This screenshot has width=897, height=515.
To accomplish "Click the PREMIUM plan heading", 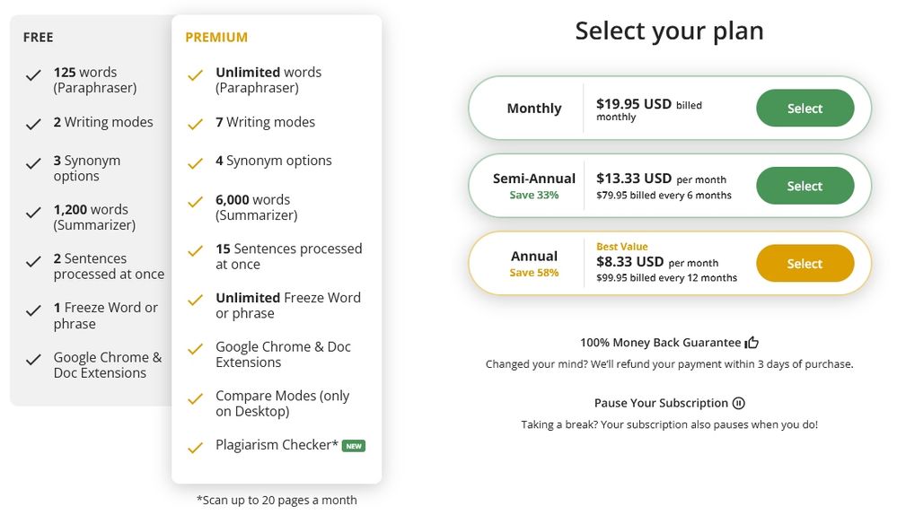I will point(216,37).
